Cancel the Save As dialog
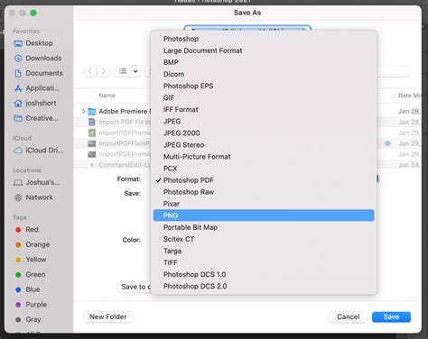 point(349,317)
